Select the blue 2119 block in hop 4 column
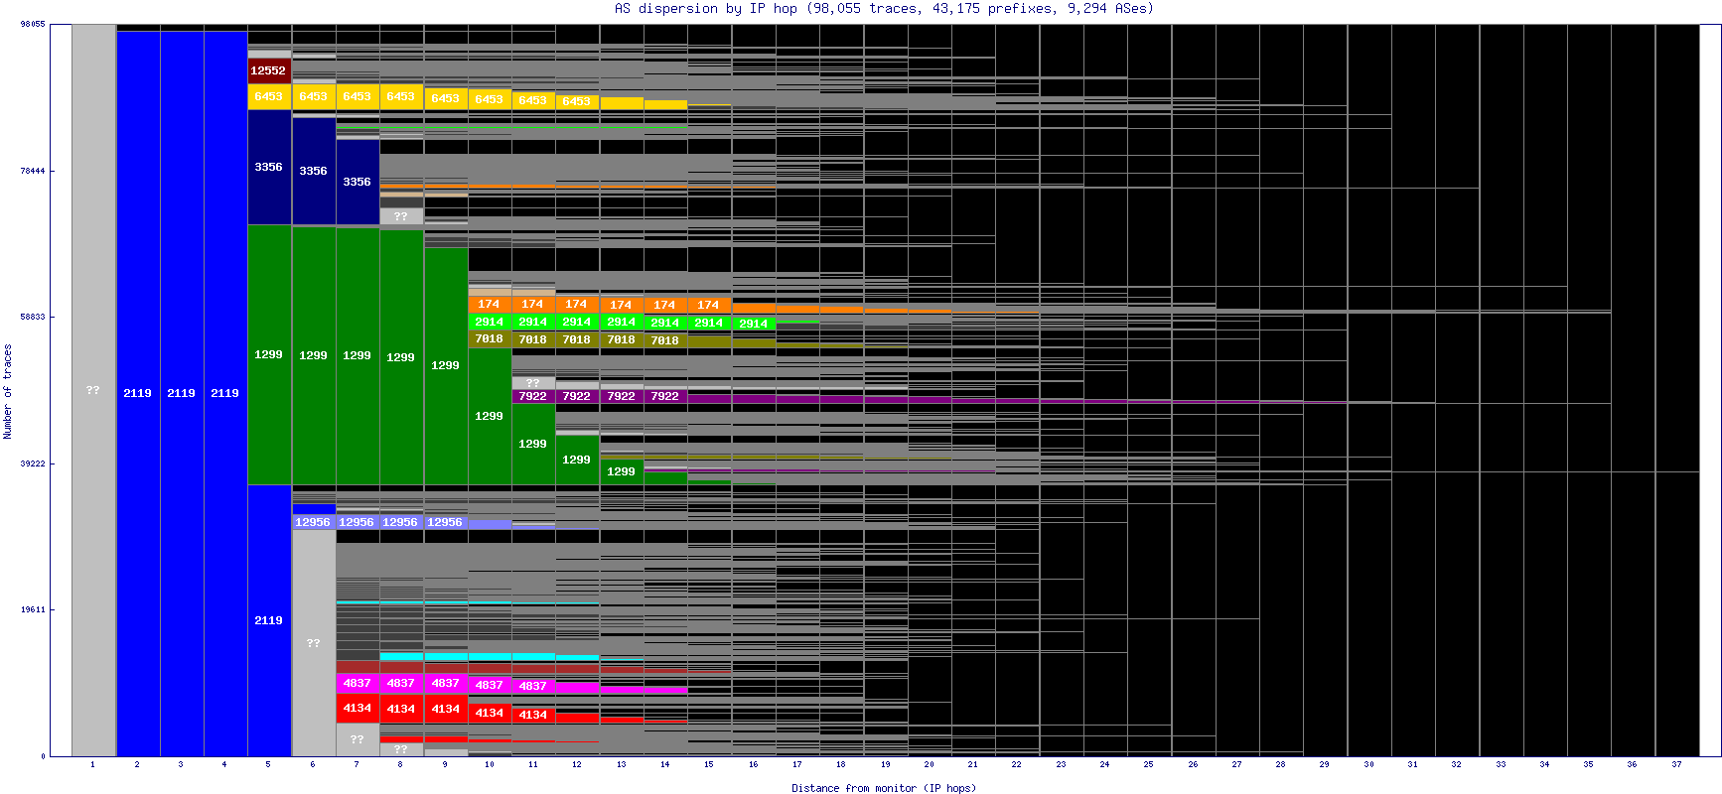Image resolution: width=1722 pixels, height=794 pixels. (225, 393)
